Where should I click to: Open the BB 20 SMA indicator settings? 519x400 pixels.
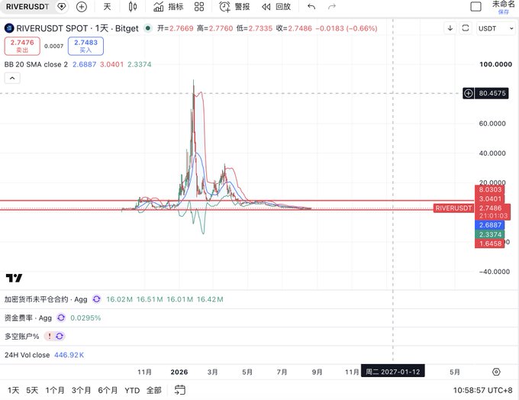pos(36,64)
